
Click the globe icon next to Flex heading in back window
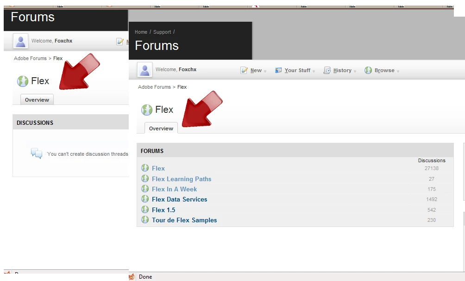[x=23, y=81]
